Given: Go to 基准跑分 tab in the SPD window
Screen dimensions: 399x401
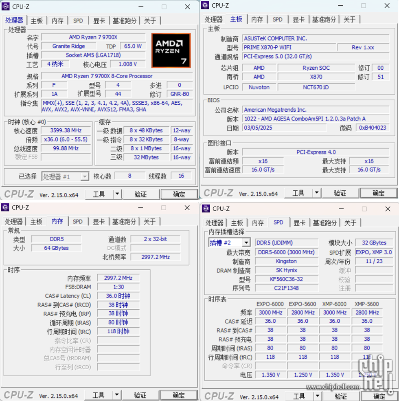Looking at the screenshot, I should (x=324, y=223).
